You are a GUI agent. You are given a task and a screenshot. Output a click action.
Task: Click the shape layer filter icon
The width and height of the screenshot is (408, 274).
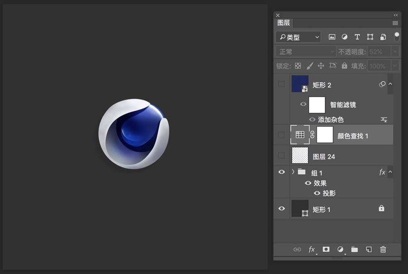click(x=370, y=37)
